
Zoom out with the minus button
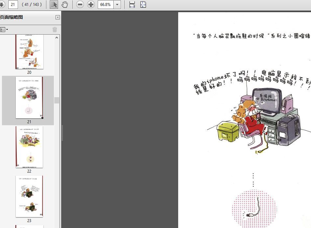coord(80,4)
